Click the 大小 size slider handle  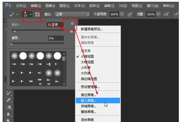[x=15, y=31]
